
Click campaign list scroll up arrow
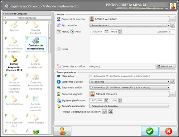50,22
